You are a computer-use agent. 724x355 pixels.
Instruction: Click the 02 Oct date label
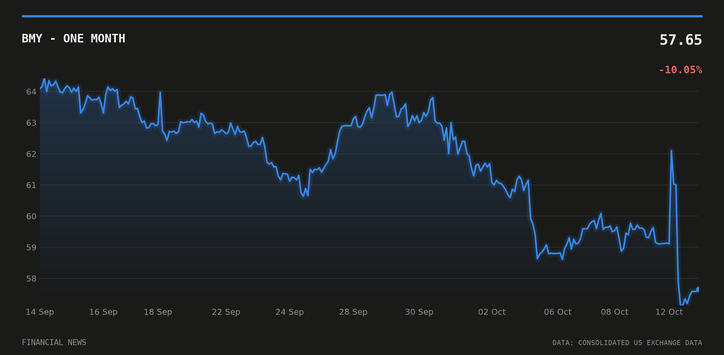[492, 312]
